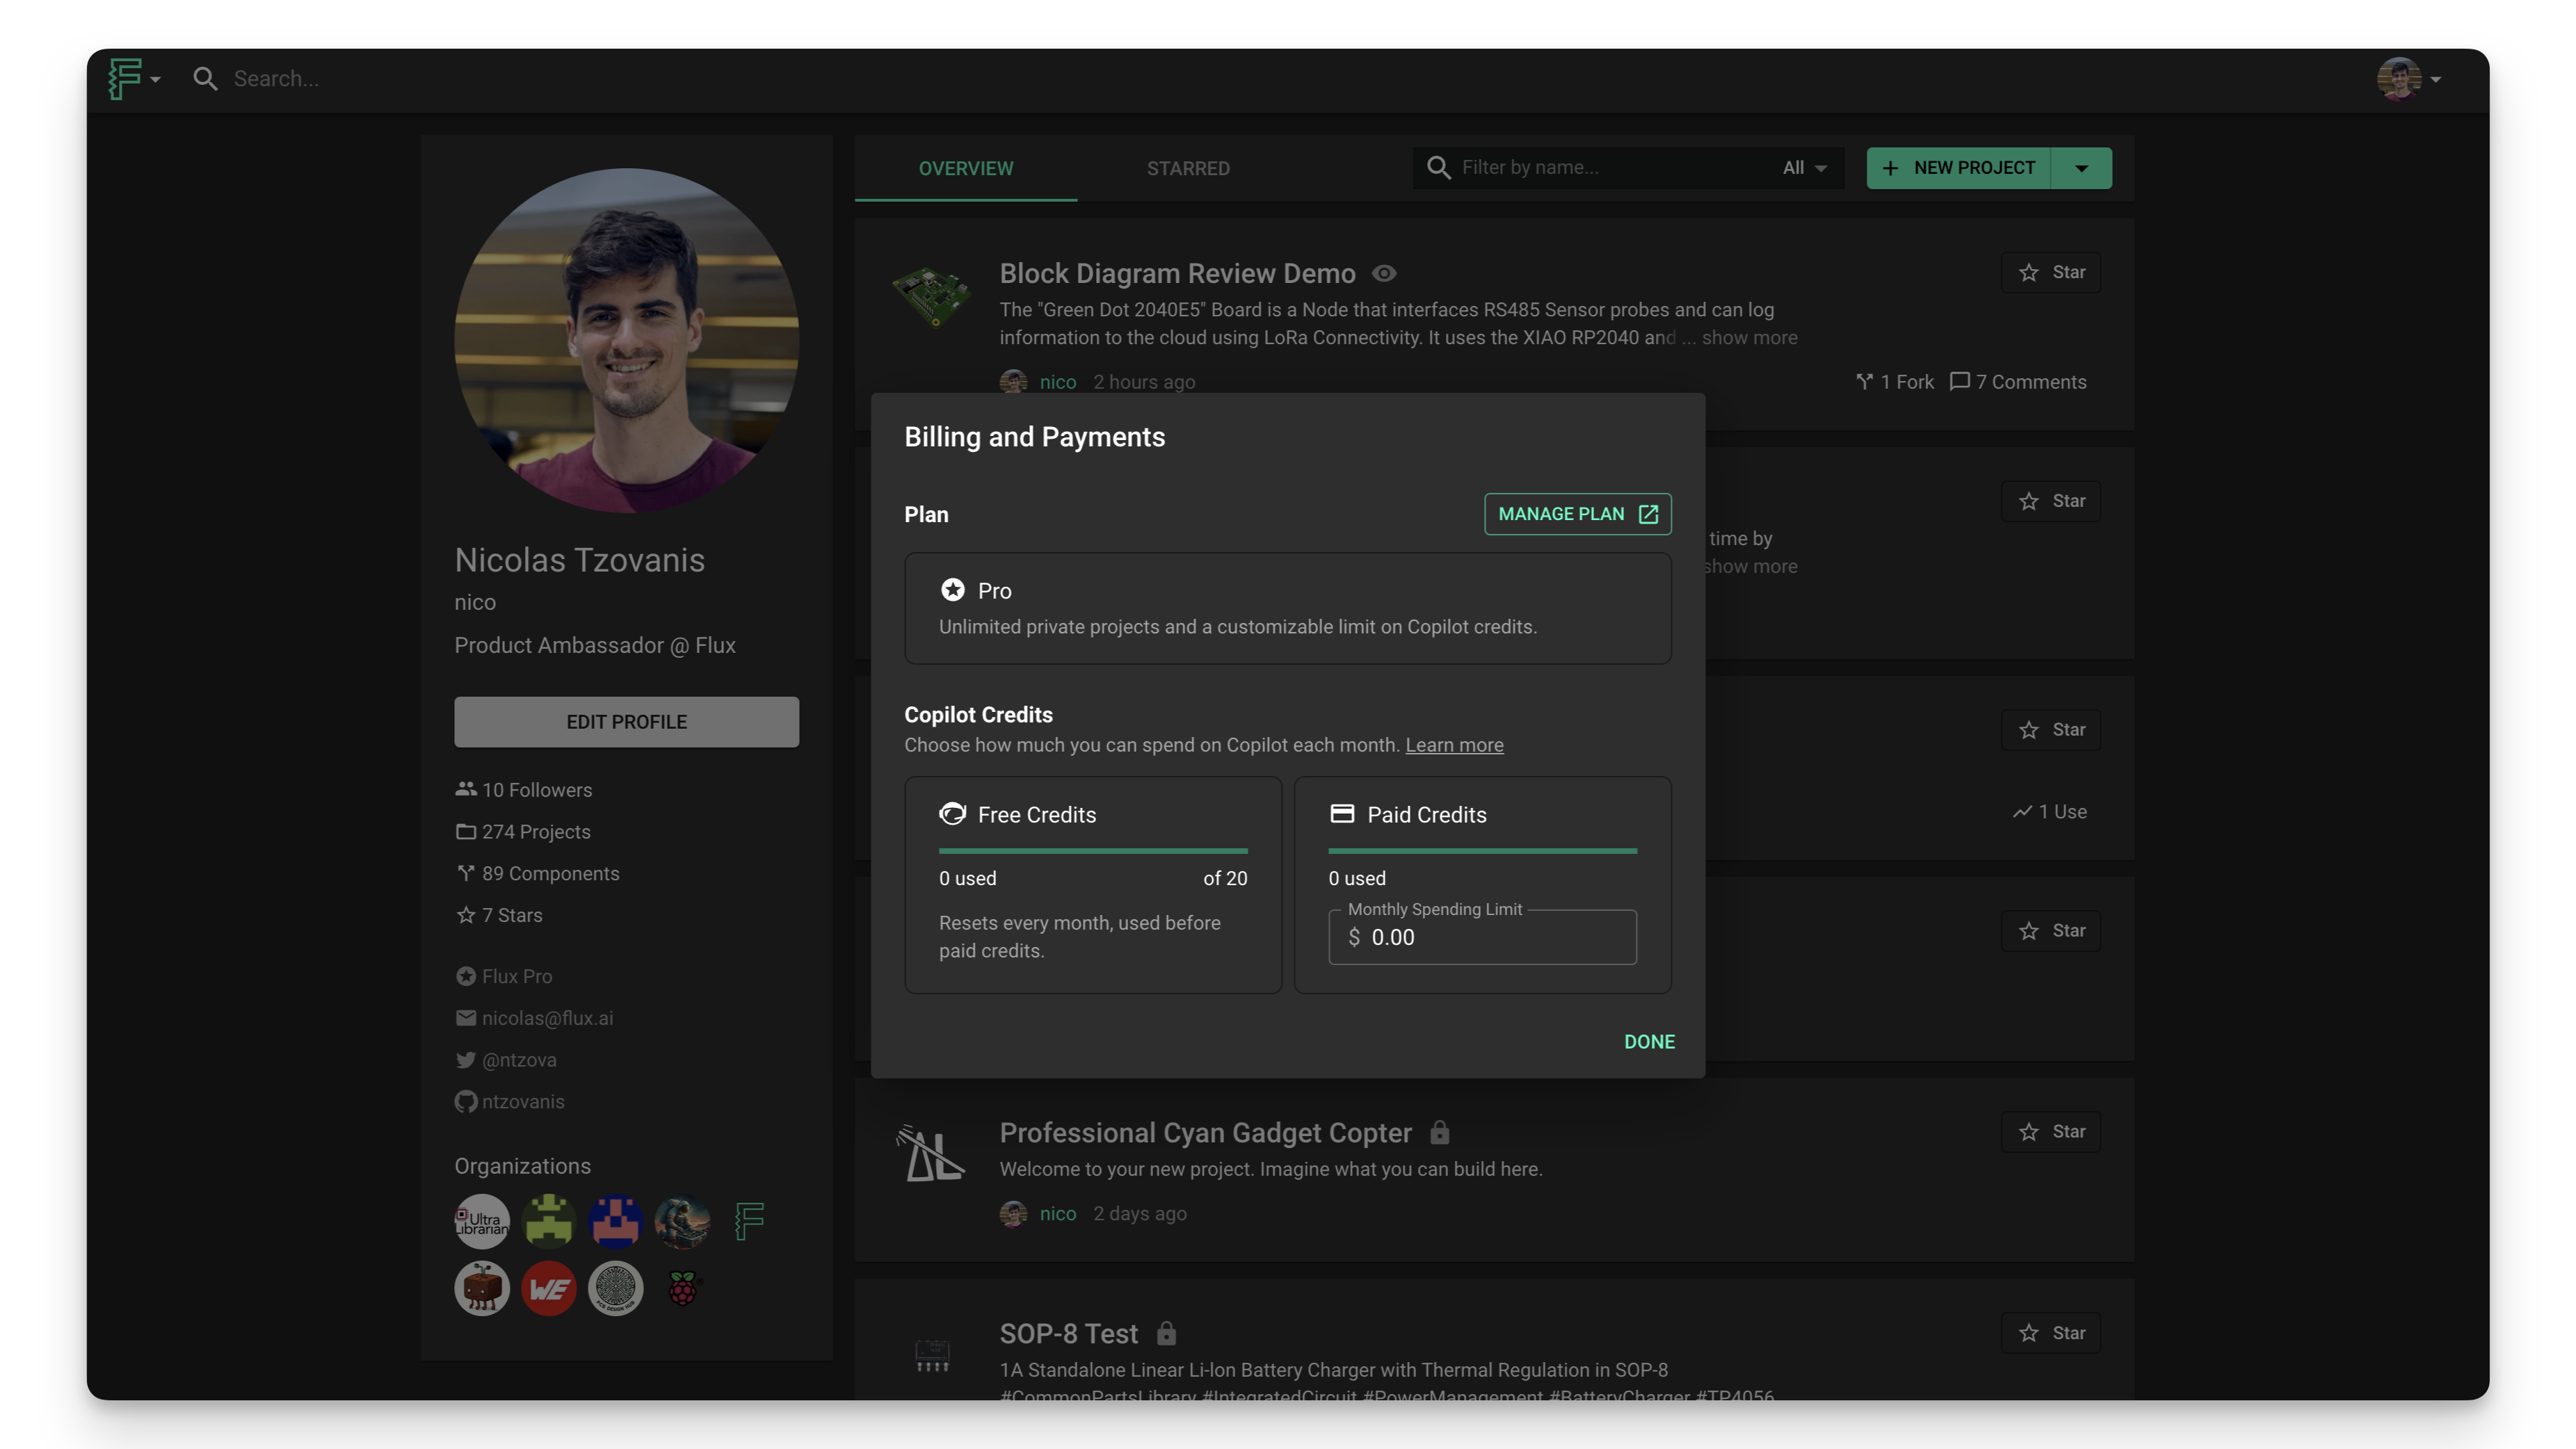Open the Block Diagram Review Demo project

tap(1177, 273)
